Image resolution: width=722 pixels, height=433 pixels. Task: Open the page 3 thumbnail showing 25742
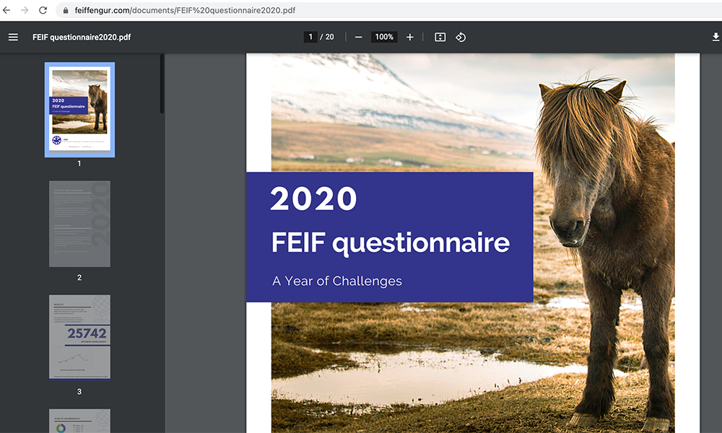point(79,338)
